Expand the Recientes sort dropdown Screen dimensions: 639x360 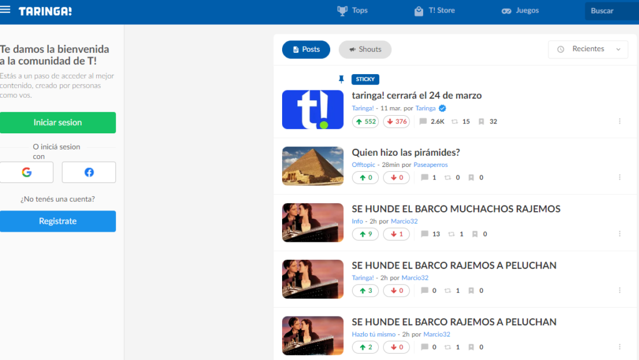tap(588, 49)
